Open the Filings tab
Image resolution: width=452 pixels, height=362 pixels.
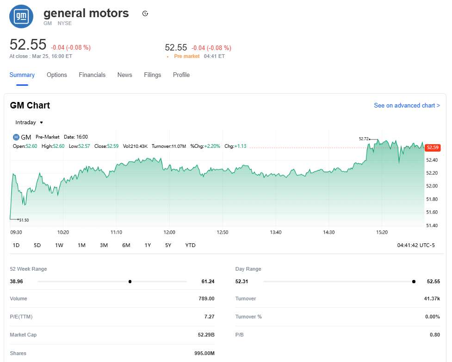click(x=152, y=75)
